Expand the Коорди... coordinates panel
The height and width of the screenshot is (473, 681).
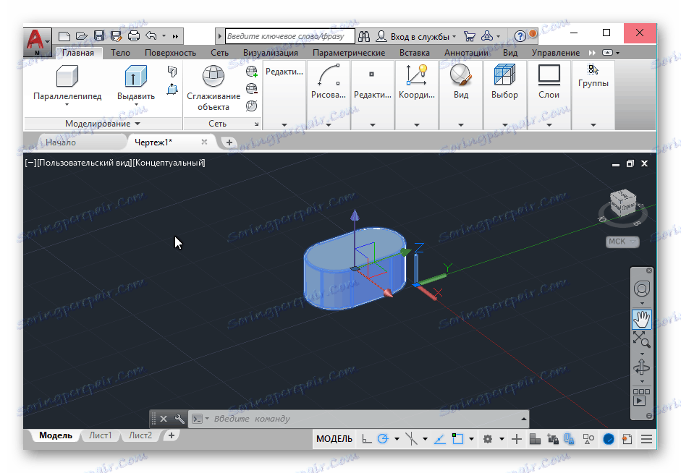(x=417, y=124)
